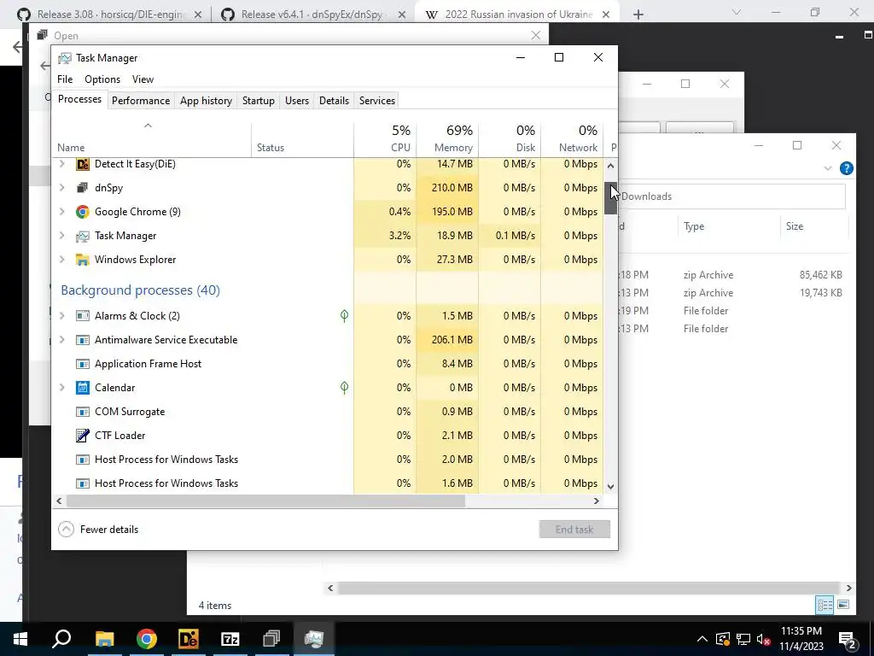This screenshot has width=874, height=656.
Task: Click the muted volume tray icon
Action: click(x=764, y=639)
